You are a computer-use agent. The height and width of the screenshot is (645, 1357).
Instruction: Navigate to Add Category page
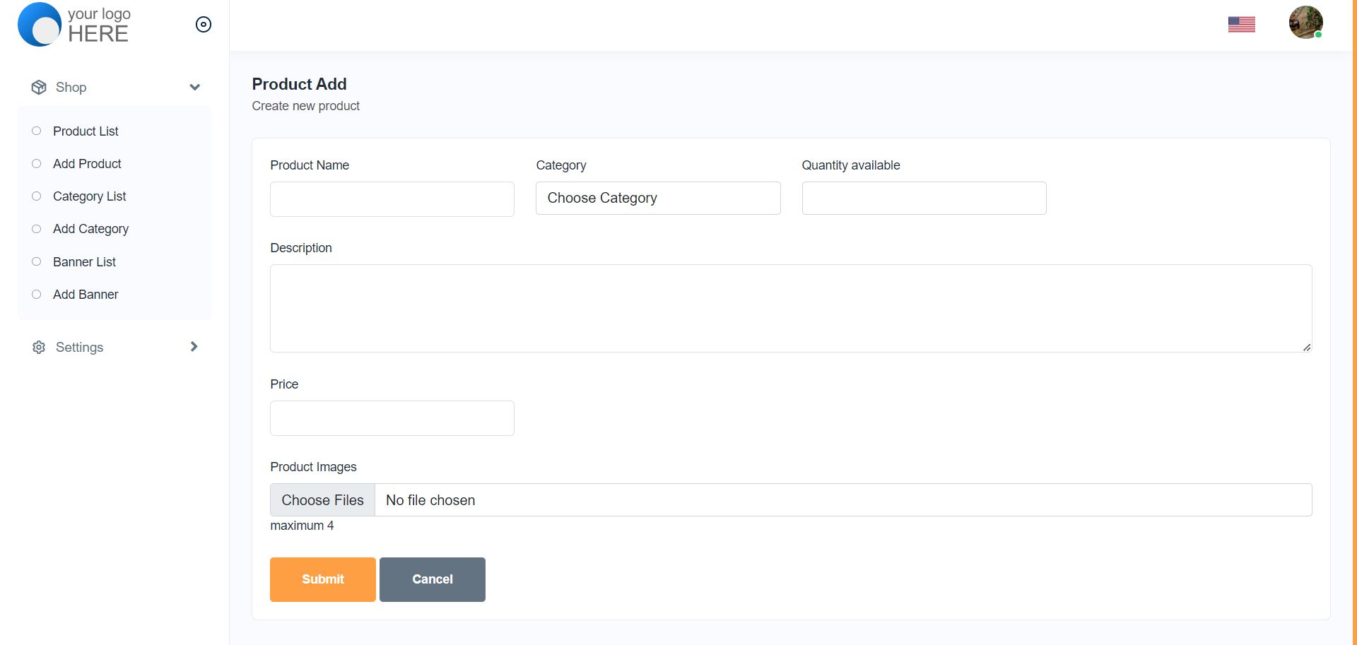(x=90, y=229)
